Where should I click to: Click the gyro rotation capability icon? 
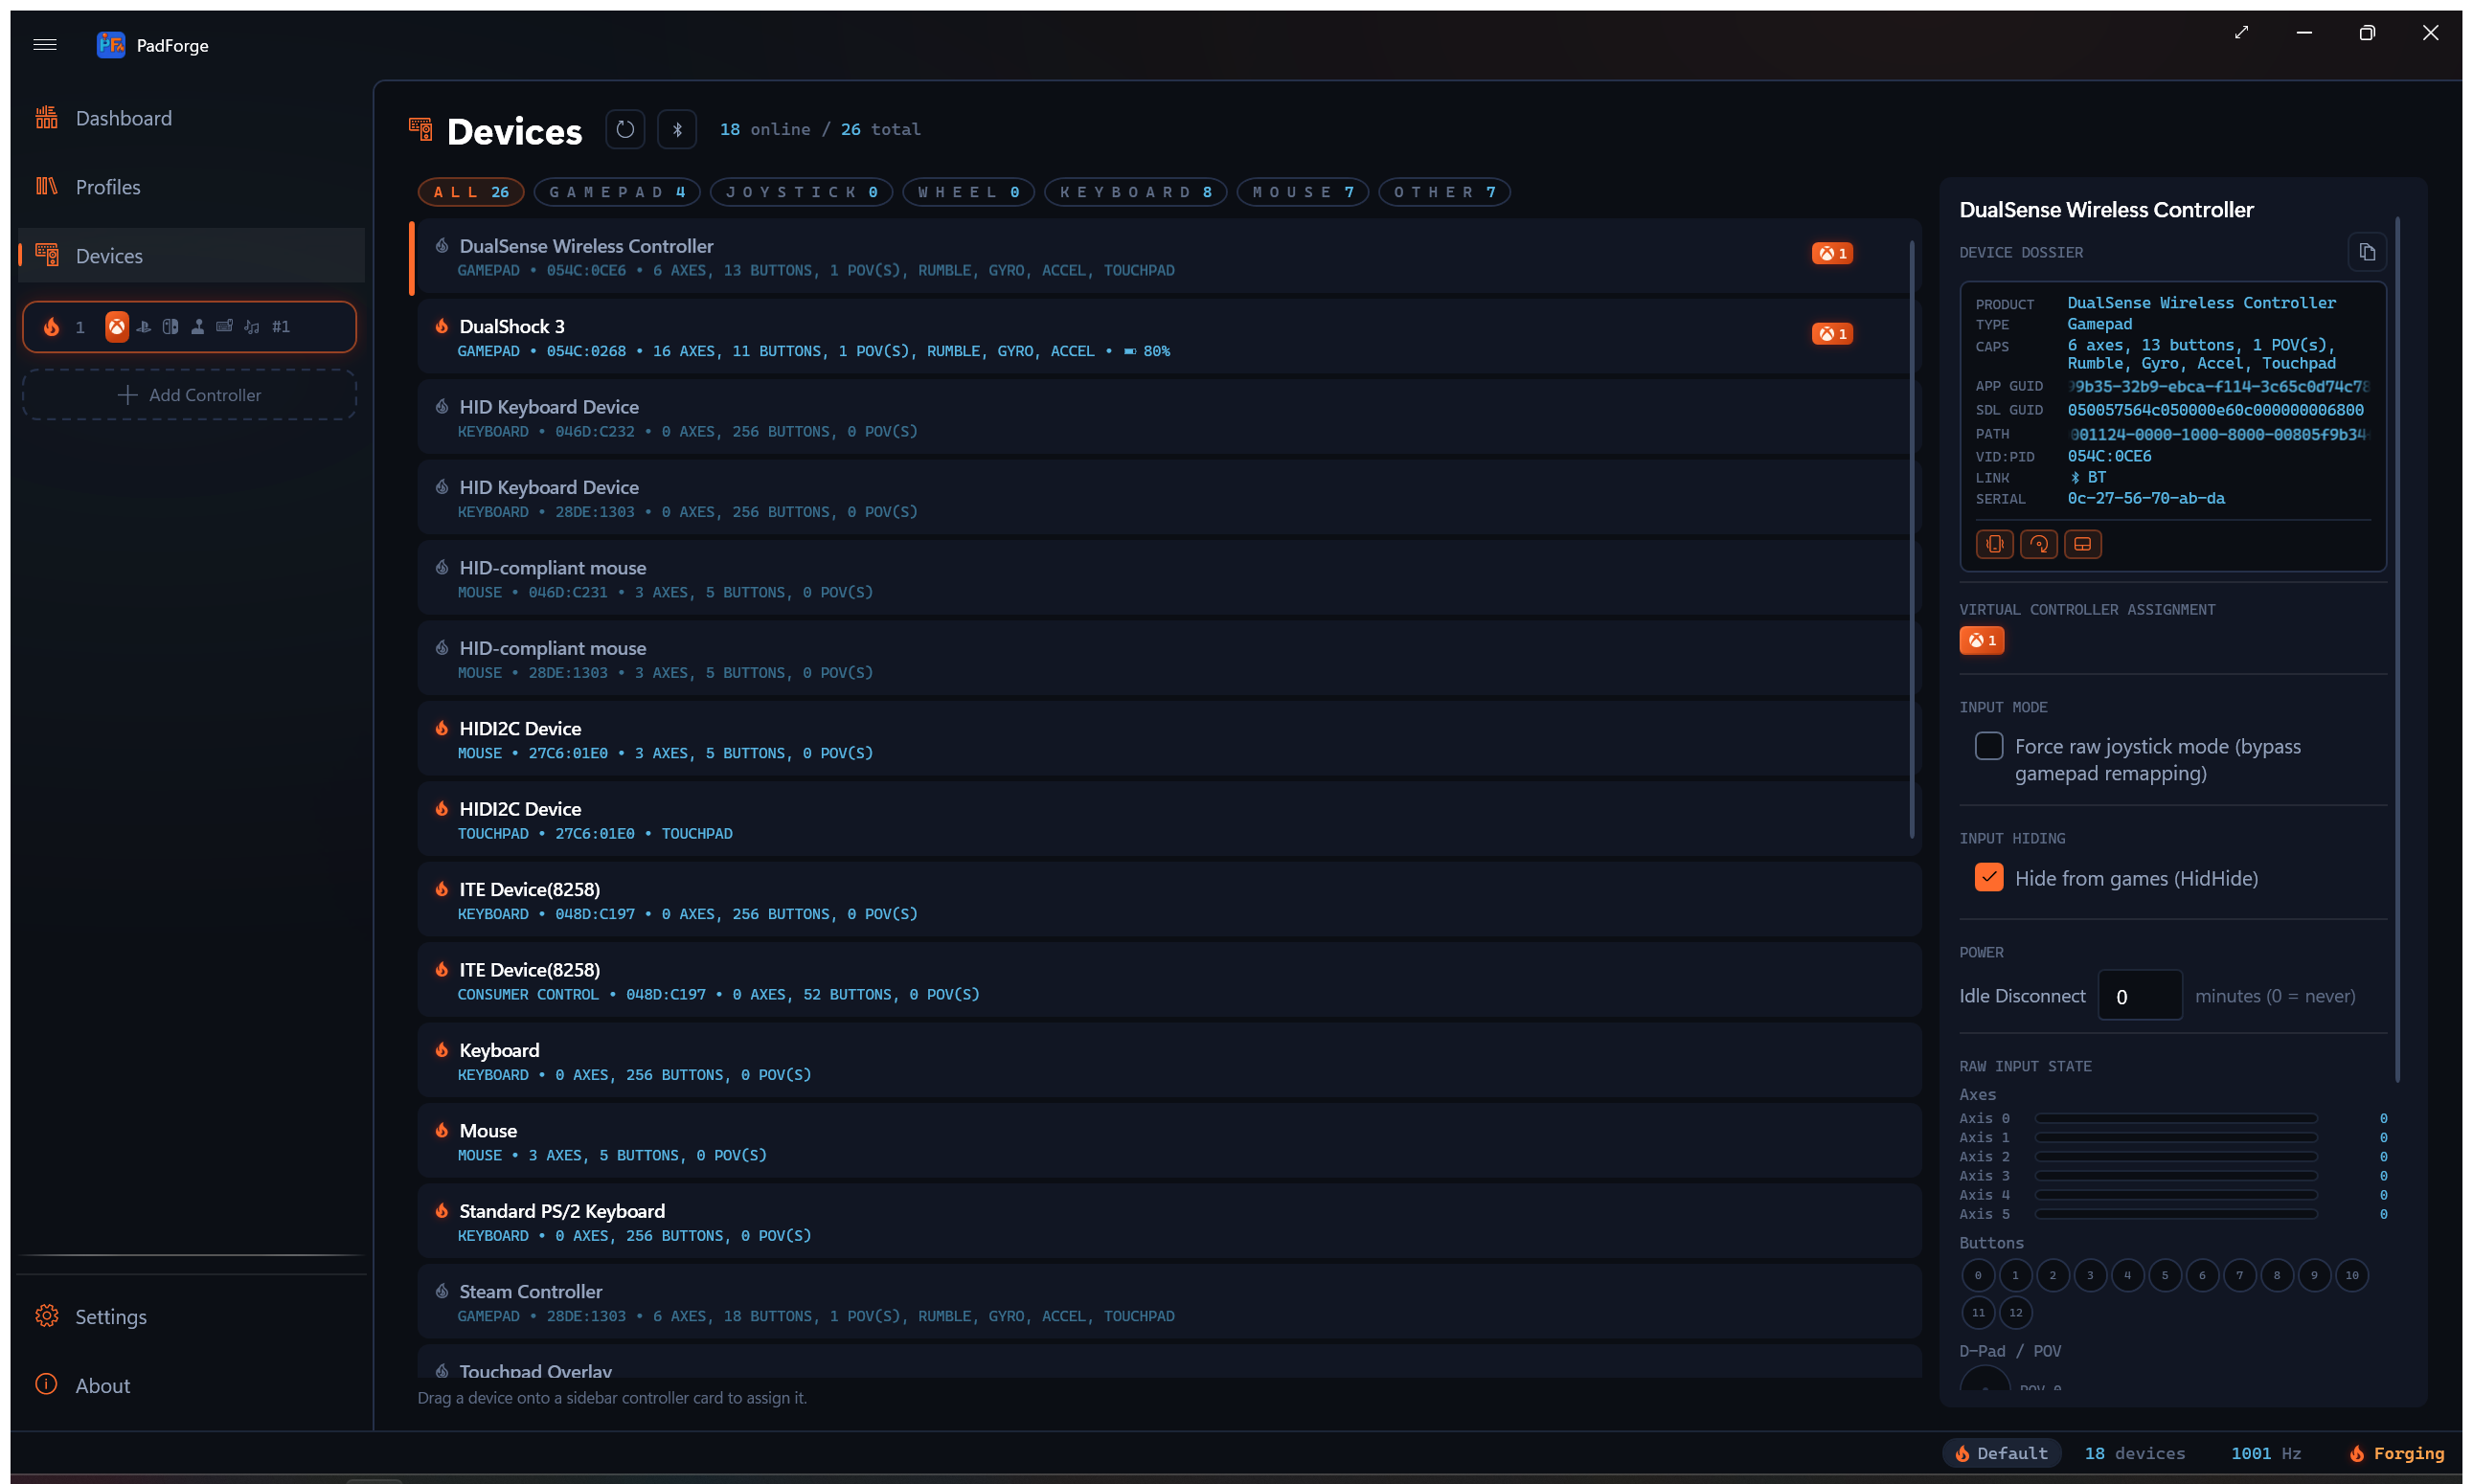(2039, 544)
